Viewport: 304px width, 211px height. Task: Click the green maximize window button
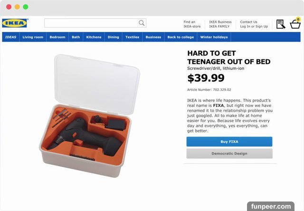[x=25, y=7]
